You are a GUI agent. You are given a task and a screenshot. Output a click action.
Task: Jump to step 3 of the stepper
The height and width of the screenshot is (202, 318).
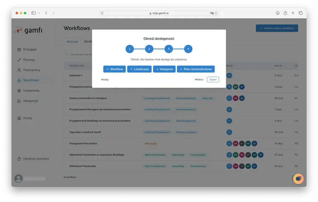point(169,48)
